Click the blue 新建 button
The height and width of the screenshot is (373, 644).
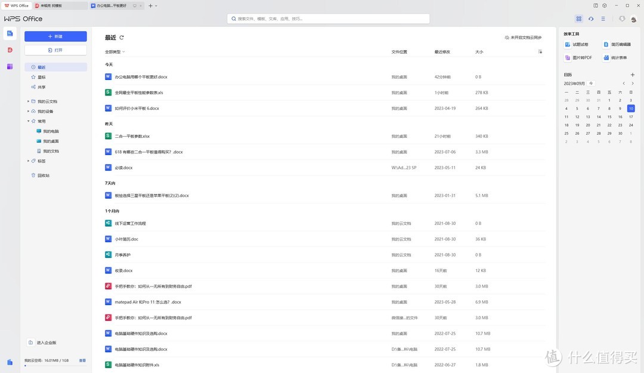[55, 36]
